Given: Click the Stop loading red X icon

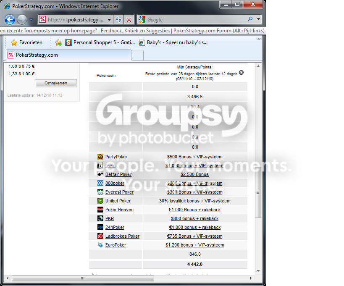Looking at the screenshot, I should 129,20.
